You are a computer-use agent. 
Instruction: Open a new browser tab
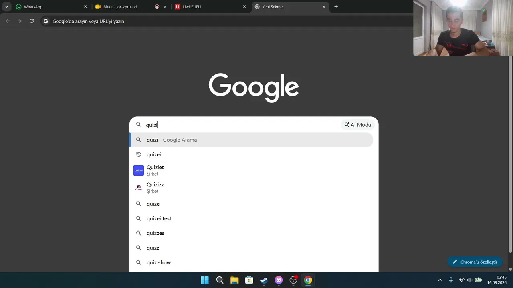[x=336, y=7]
